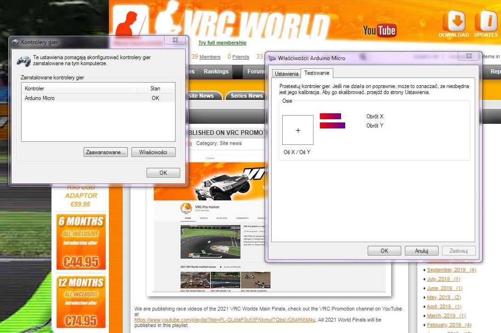The width and height of the screenshot is (501, 333).
Task: Open the YouTube playlist URL link
Action: (x=225, y=320)
